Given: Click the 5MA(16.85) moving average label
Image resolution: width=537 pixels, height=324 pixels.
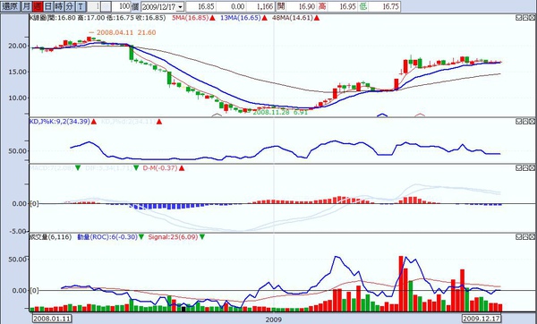Looking at the screenshot, I should click(190, 18).
